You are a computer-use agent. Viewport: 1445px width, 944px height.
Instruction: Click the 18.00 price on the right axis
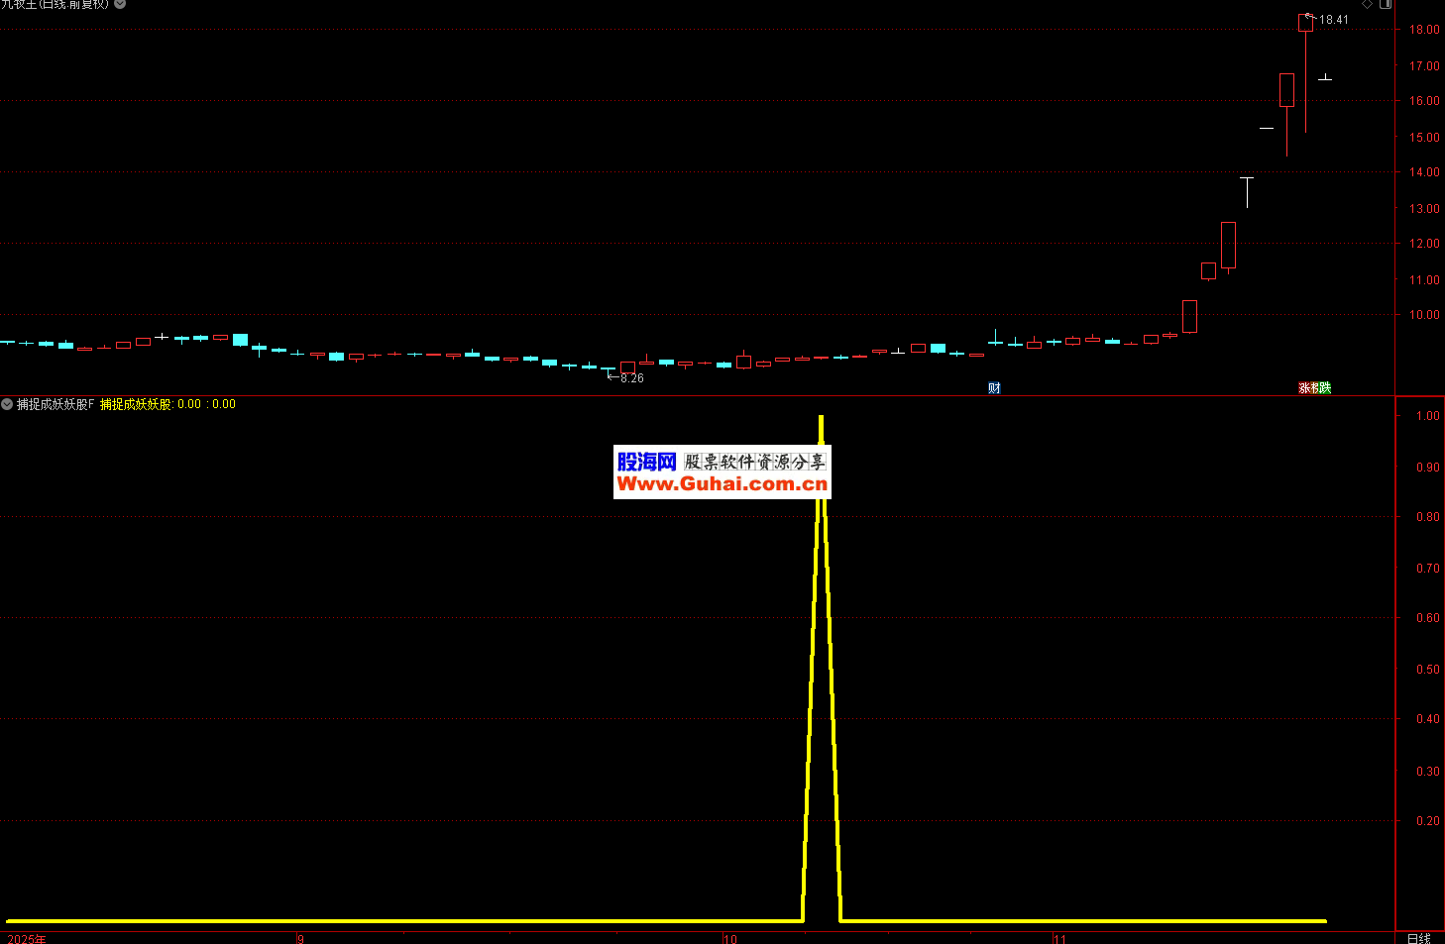1424,30
